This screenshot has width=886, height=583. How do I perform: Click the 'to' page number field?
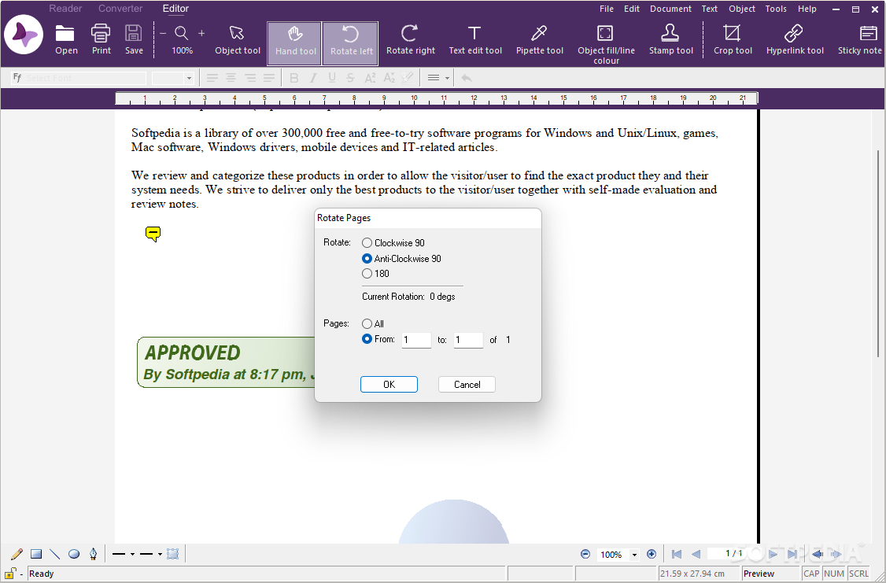pyautogui.click(x=468, y=340)
